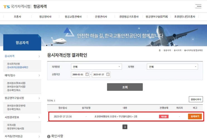
Task: Expand the 항공영어구술시험 sidebar section
Action: [22, 98]
